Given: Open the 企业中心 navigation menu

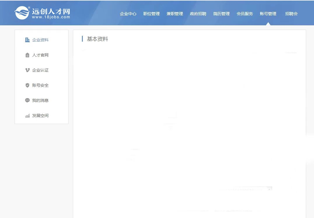Looking at the screenshot, I should [128, 14].
